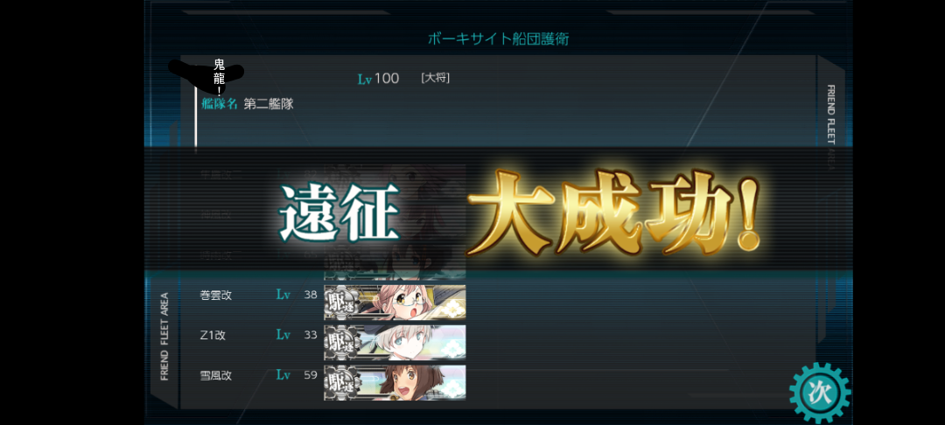Click the [大将] rank label
The height and width of the screenshot is (425, 945).
pyautogui.click(x=435, y=78)
